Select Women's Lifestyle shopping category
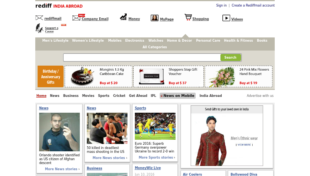This screenshot has width=310, height=176. coord(88,41)
